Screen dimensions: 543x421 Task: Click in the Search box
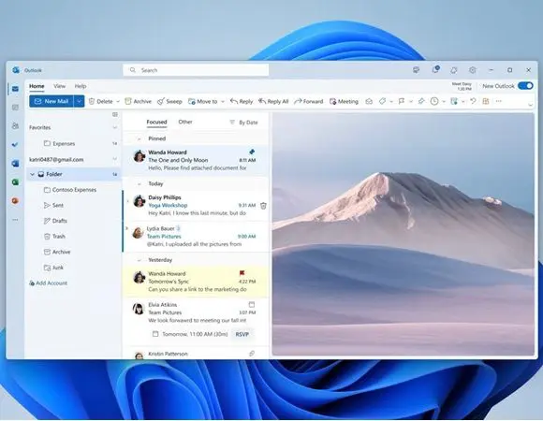coord(196,70)
